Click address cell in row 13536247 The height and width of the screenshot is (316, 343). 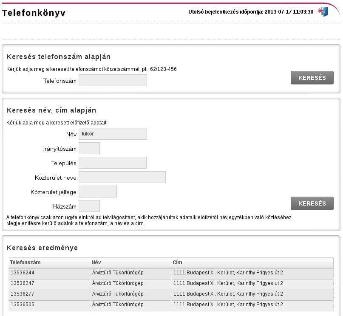(x=252, y=283)
